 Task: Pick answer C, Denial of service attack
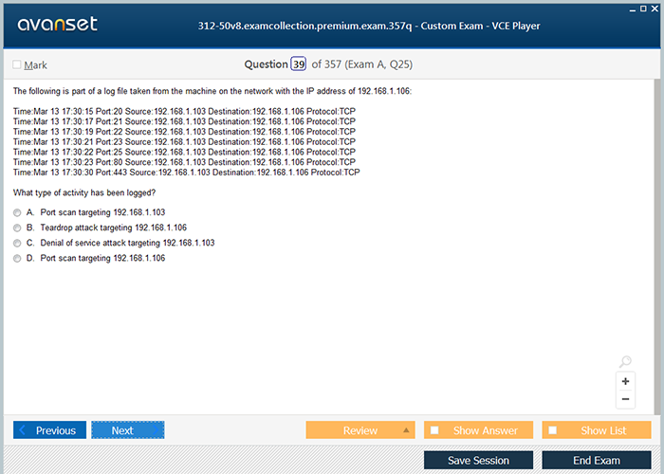pyautogui.click(x=17, y=243)
